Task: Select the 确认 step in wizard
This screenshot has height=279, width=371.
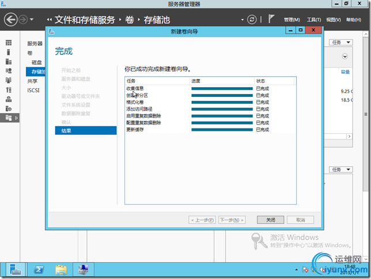Action: coord(66,122)
